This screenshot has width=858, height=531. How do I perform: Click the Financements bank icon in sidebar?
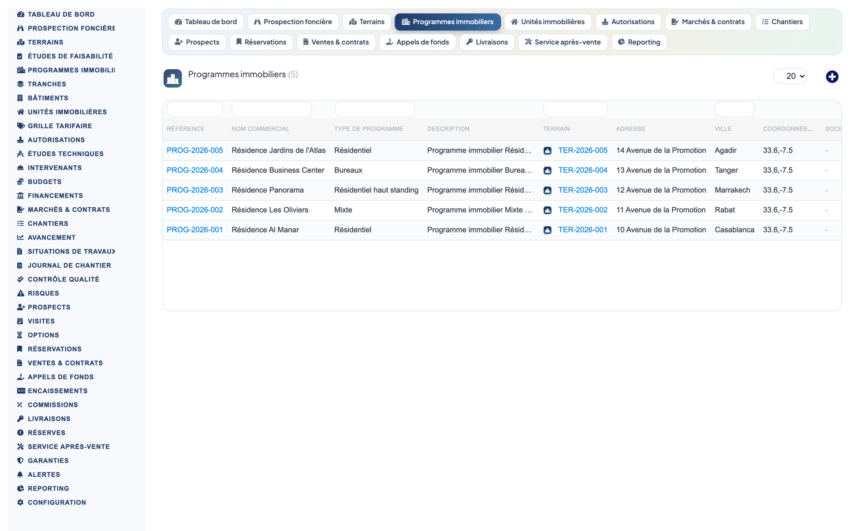[x=20, y=195]
